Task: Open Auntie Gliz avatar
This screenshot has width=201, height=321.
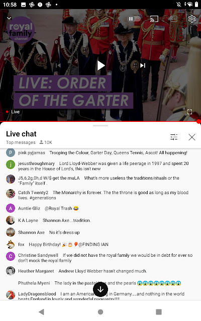Action: click(x=11, y=209)
